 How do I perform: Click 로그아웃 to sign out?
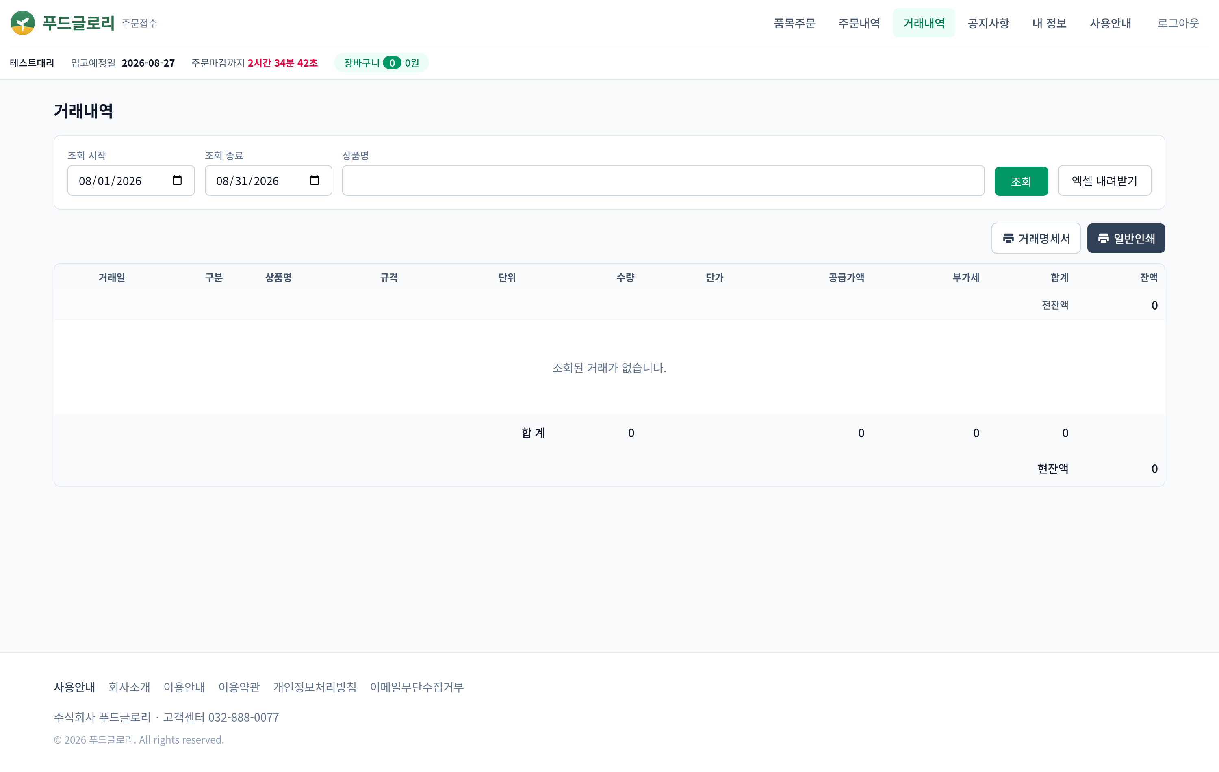coord(1178,23)
